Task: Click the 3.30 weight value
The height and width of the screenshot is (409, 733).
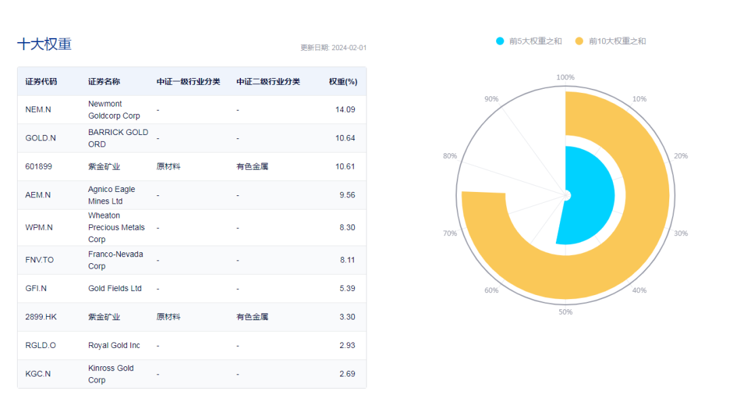Action: click(347, 317)
